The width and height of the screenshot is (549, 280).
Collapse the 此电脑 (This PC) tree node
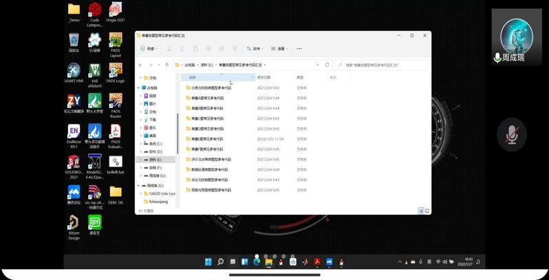click(139, 88)
